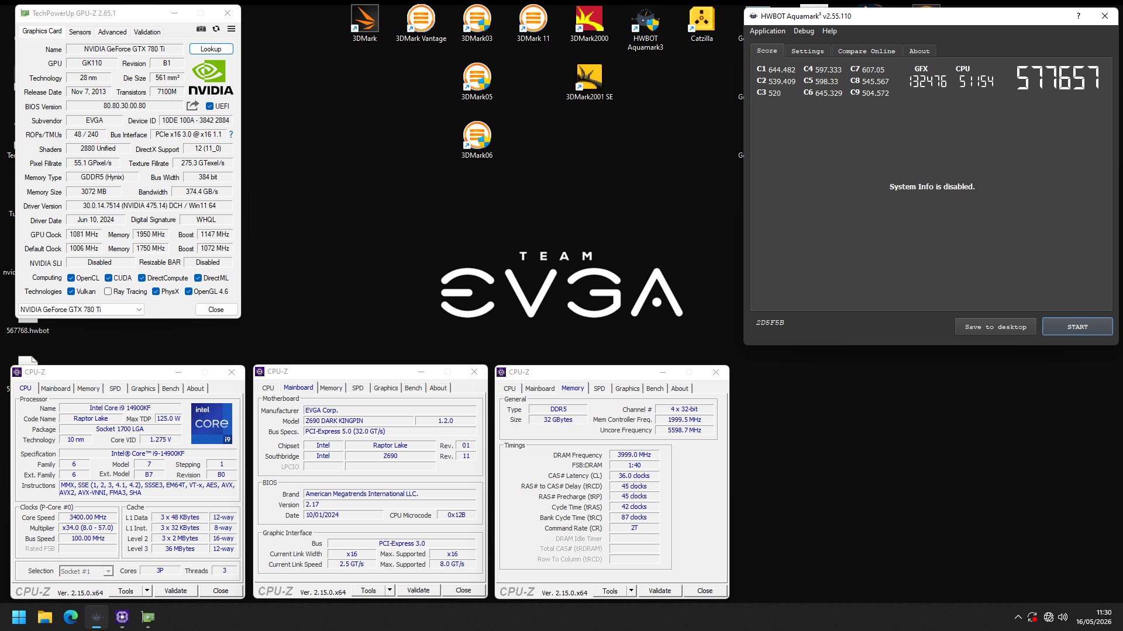
Task: Click the GPU name field NVIDIA GeForce GTX 780 Ti
Action: tap(125, 49)
